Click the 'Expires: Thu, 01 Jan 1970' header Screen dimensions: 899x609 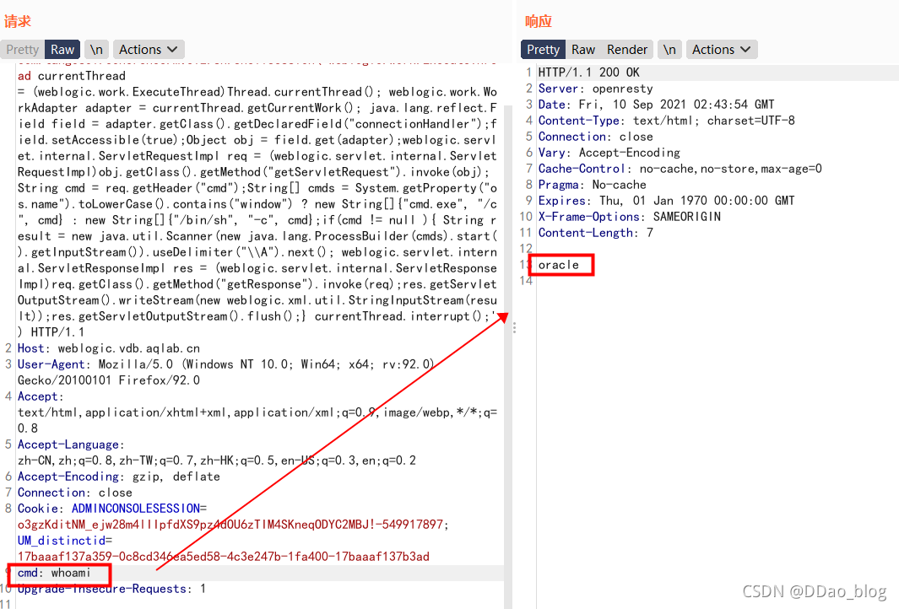666,201
